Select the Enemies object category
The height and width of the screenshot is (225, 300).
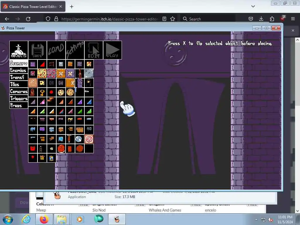coord(19,70)
